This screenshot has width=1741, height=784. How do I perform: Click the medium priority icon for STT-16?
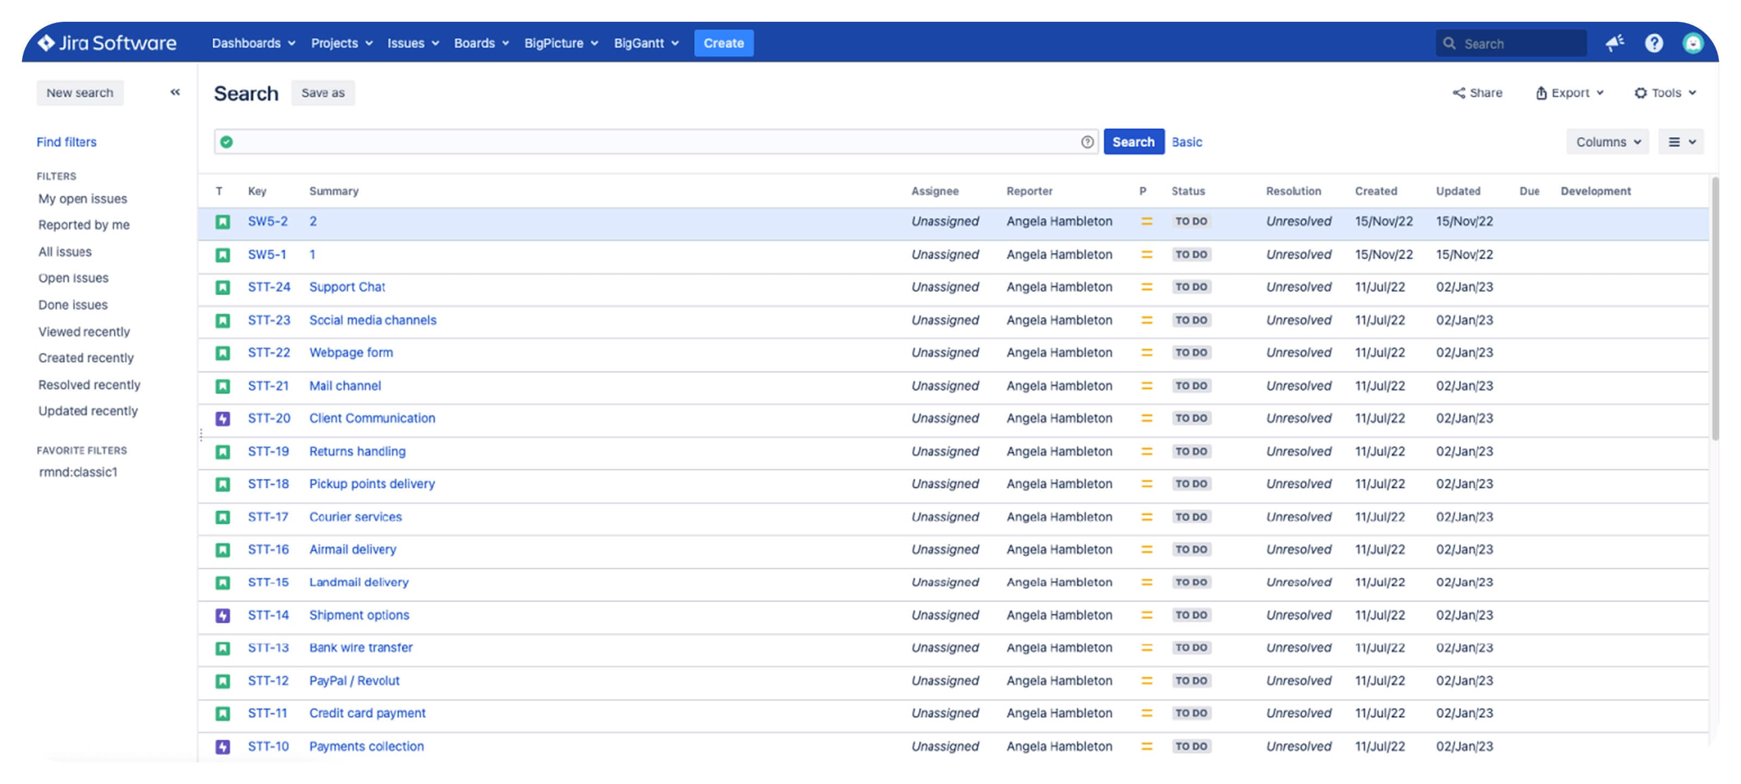pyautogui.click(x=1146, y=550)
